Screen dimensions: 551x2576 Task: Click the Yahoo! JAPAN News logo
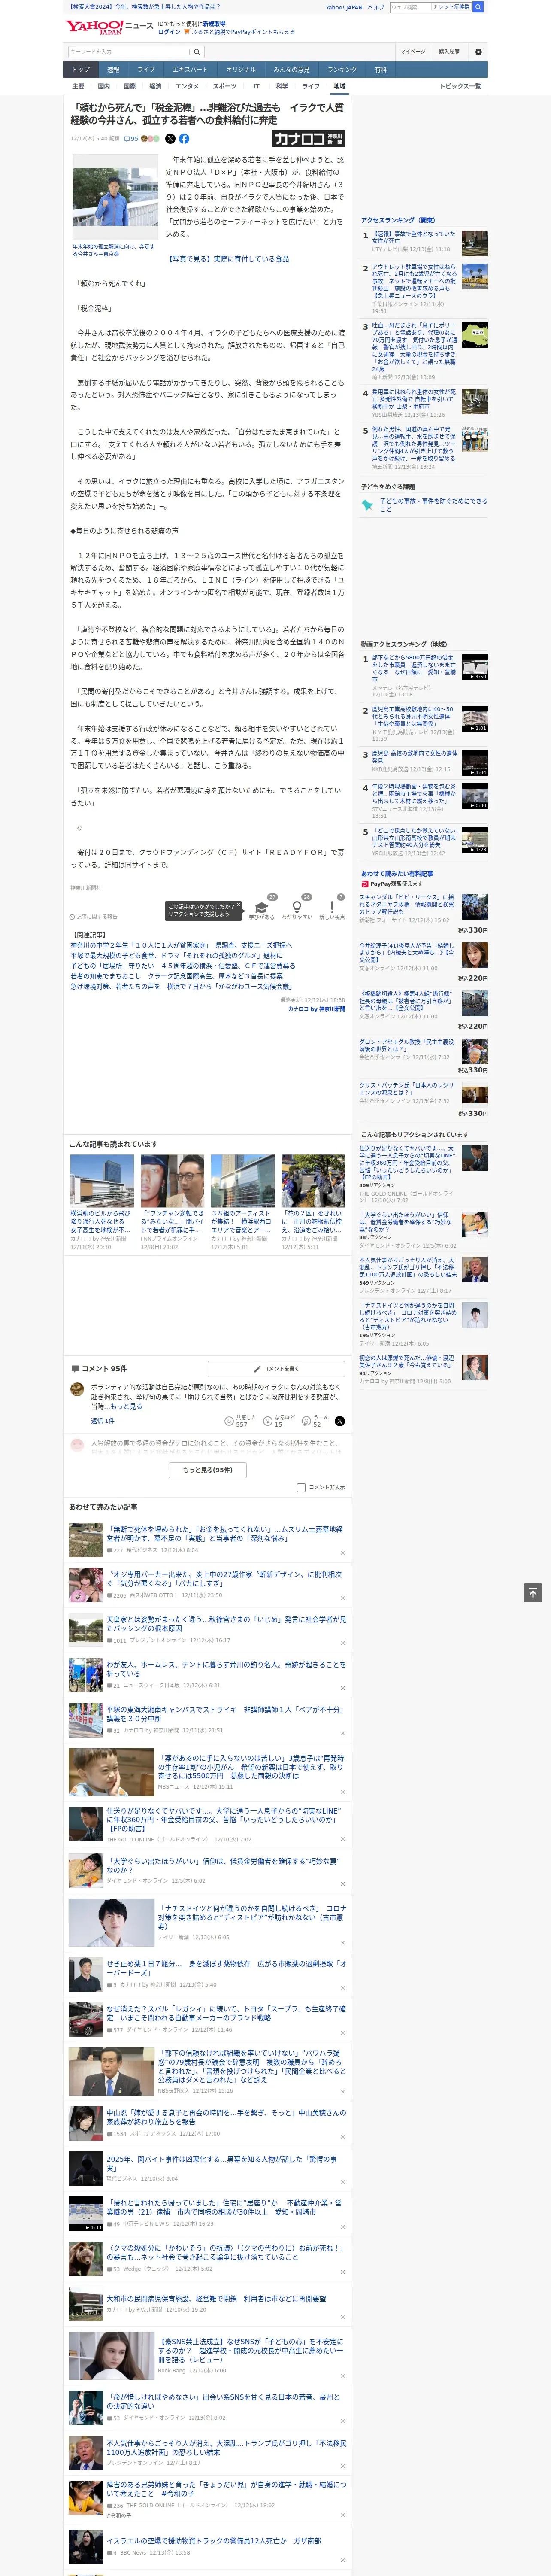(x=109, y=27)
